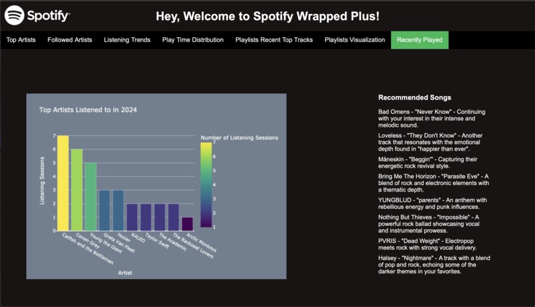Click the Bad Omens "Never Know" recommendation
This screenshot has height=307, width=535.
click(x=431, y=118)
